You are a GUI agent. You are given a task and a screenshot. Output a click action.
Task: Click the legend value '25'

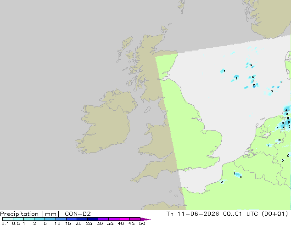point(89,223)
